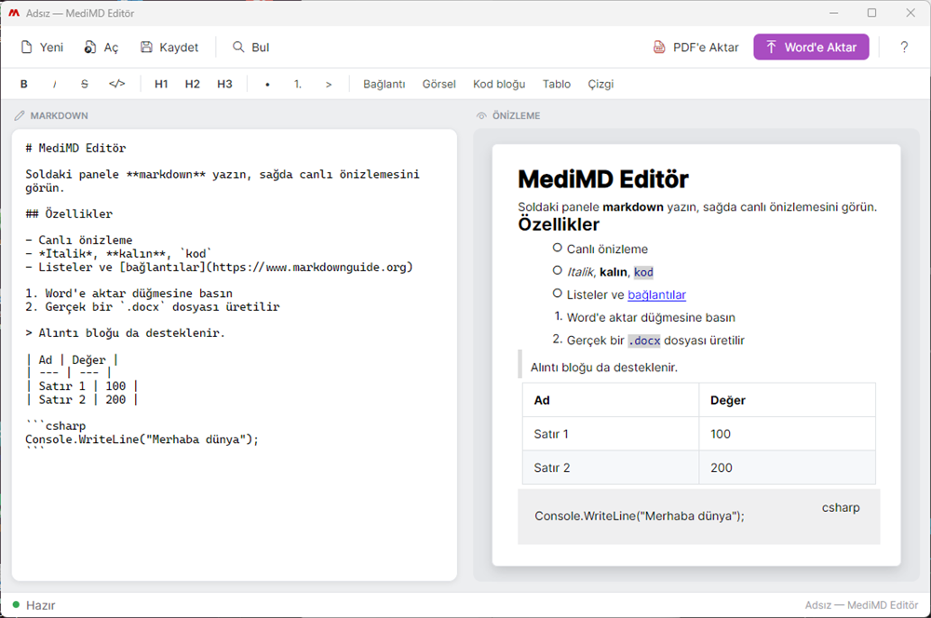Viewport: 931px width, 618px height.
Task: Maximize the MediMD Editör window
Action: coord(871,13)
